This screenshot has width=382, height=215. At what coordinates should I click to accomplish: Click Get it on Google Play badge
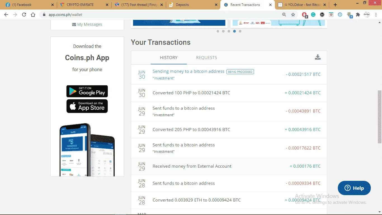coord(87,91)
